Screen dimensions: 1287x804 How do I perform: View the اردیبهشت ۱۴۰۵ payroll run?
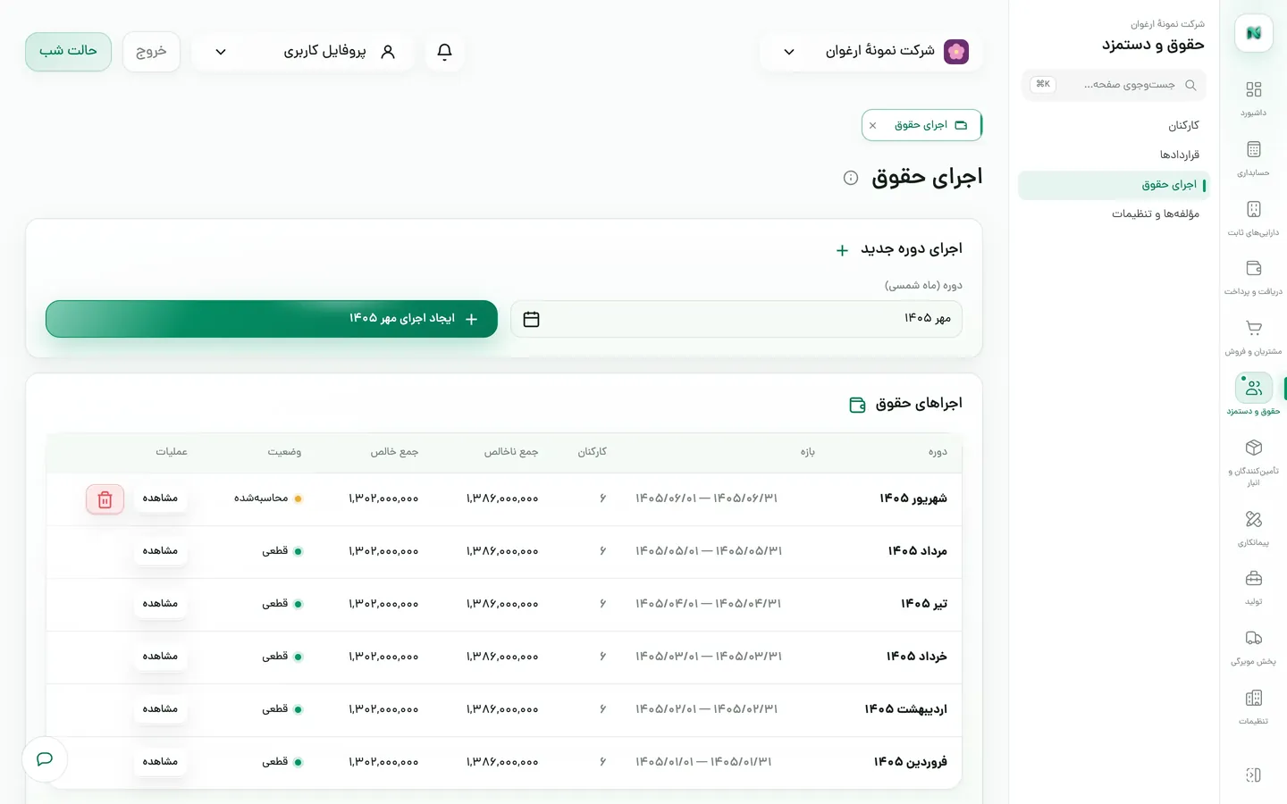pyautogui.click(x=160, y=709)
